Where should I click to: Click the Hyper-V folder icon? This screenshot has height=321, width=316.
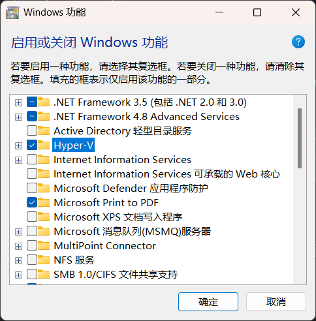click(44, 145)
